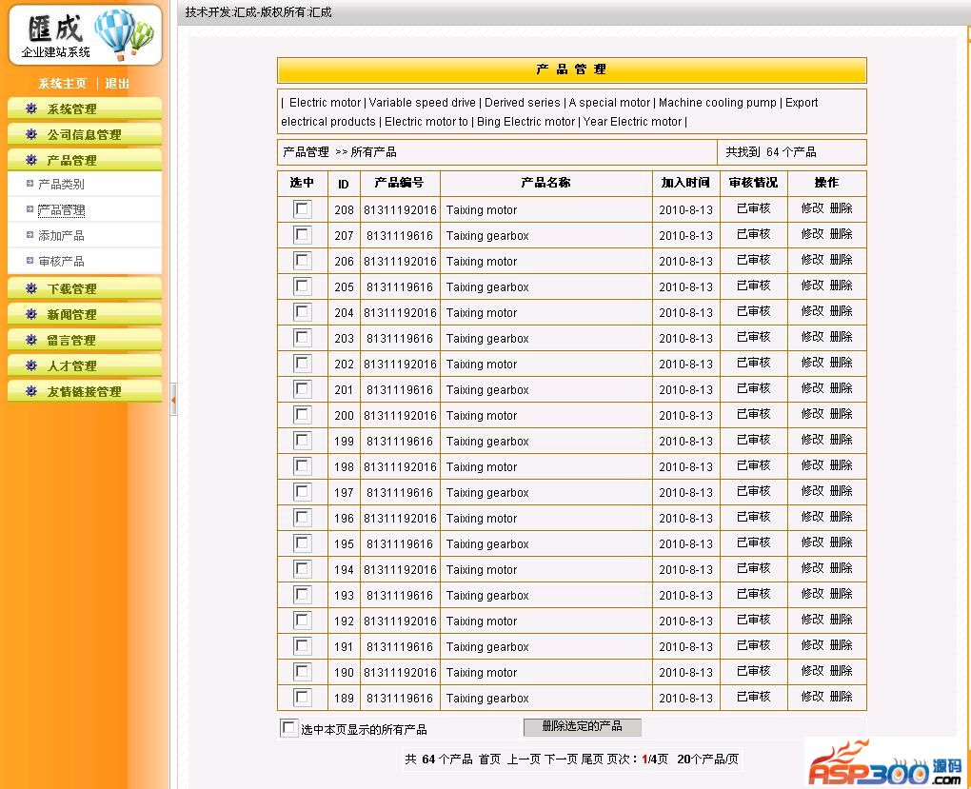Click the gear icon beside 公司信息管理
The image size is (971, 789).
pos(31,134)
